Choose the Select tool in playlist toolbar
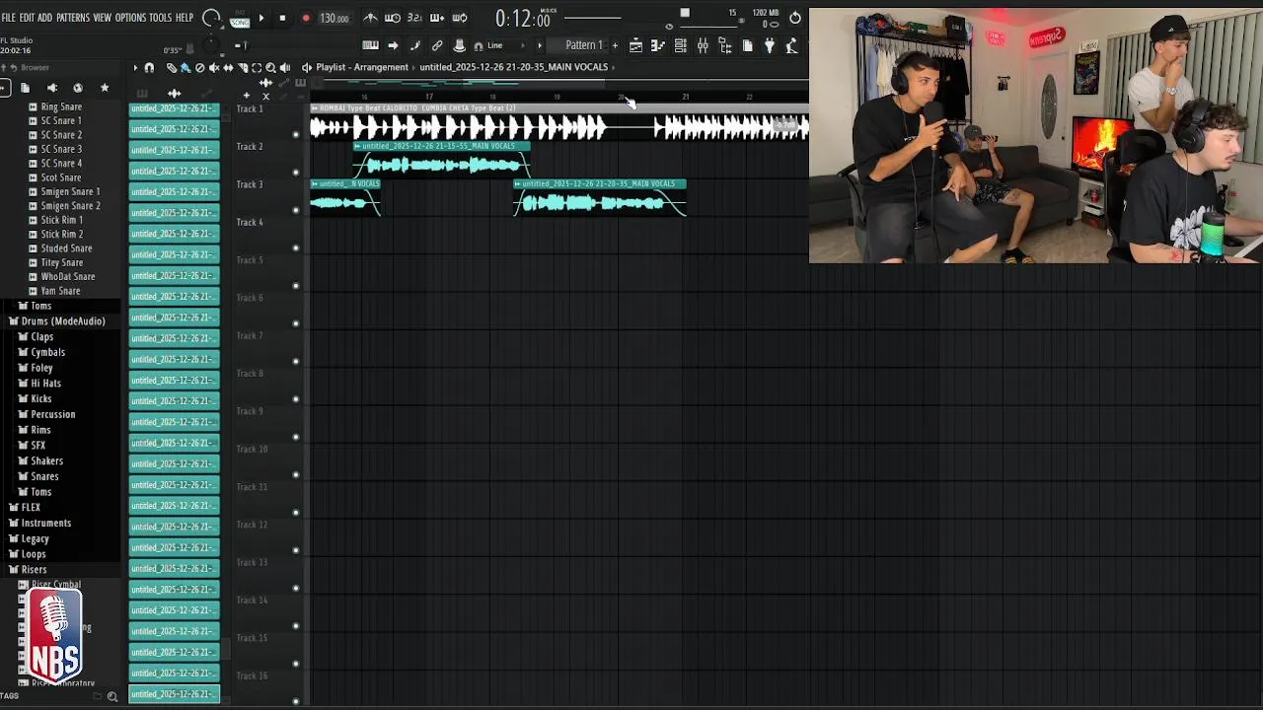The height and width of the screenshot is (710, 1263). pyautogui.click(x=257, y=67)
